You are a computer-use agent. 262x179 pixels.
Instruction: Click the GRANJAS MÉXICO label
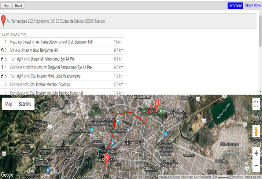pos(151,171)
